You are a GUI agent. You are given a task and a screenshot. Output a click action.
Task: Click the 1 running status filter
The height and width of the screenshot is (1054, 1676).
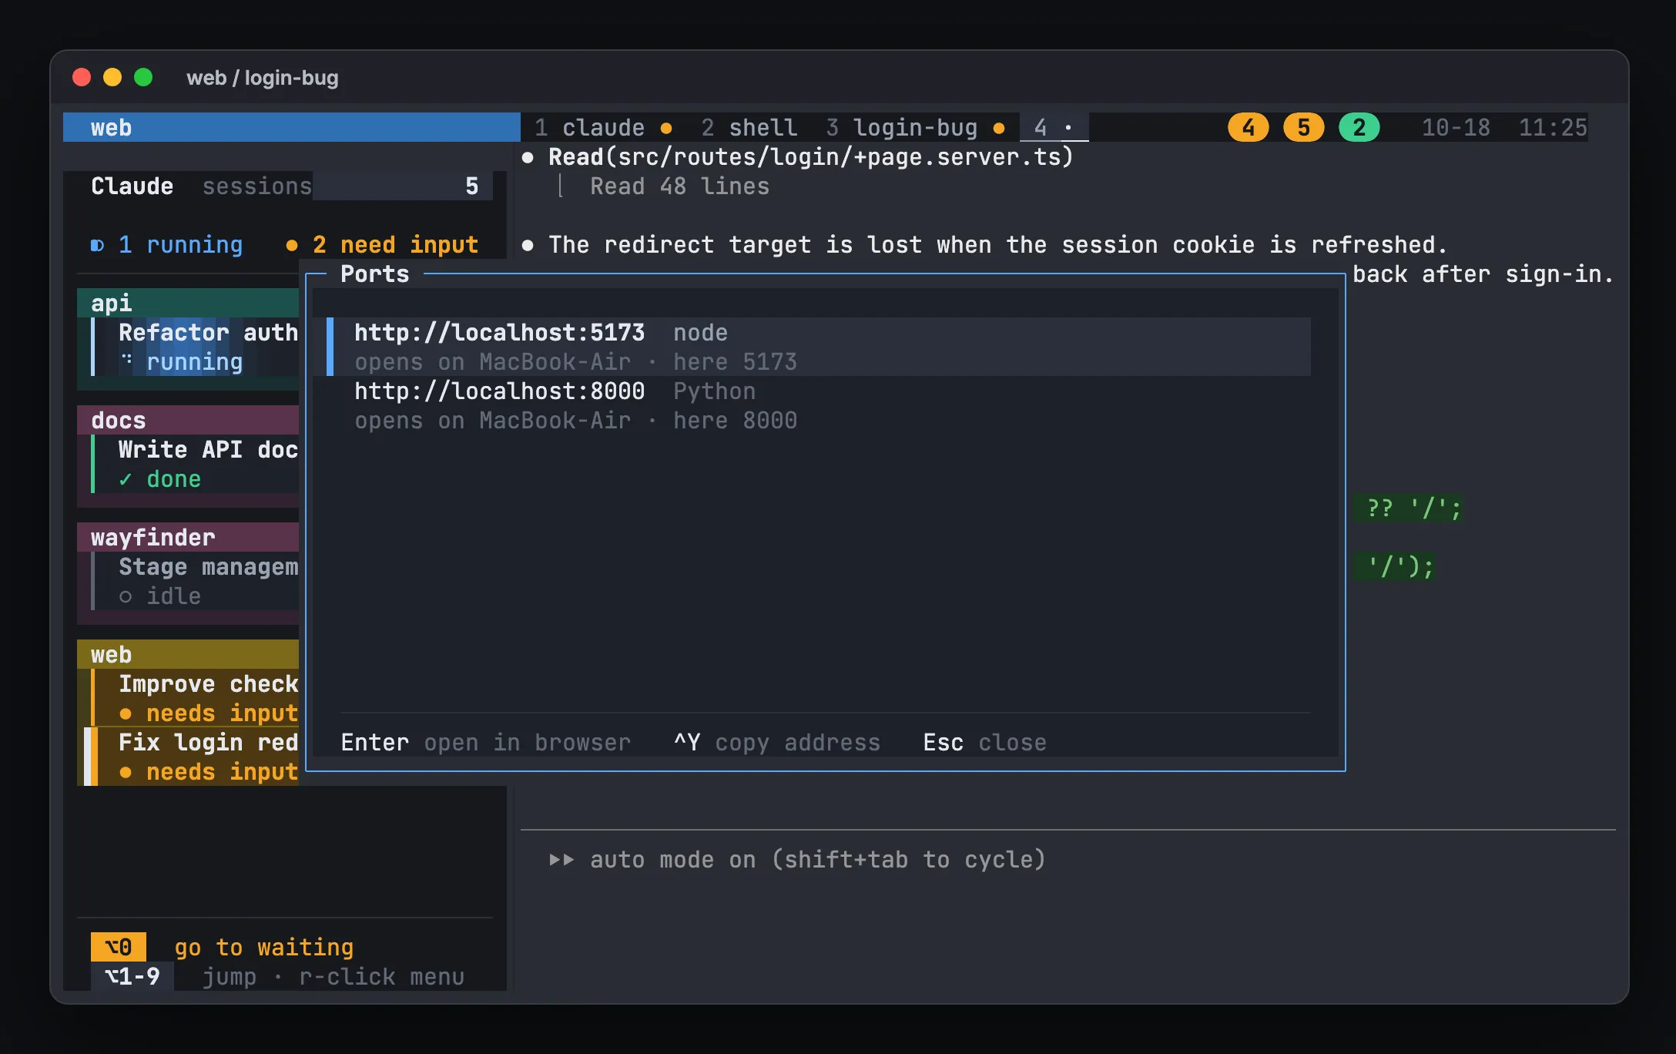(166, 244)
